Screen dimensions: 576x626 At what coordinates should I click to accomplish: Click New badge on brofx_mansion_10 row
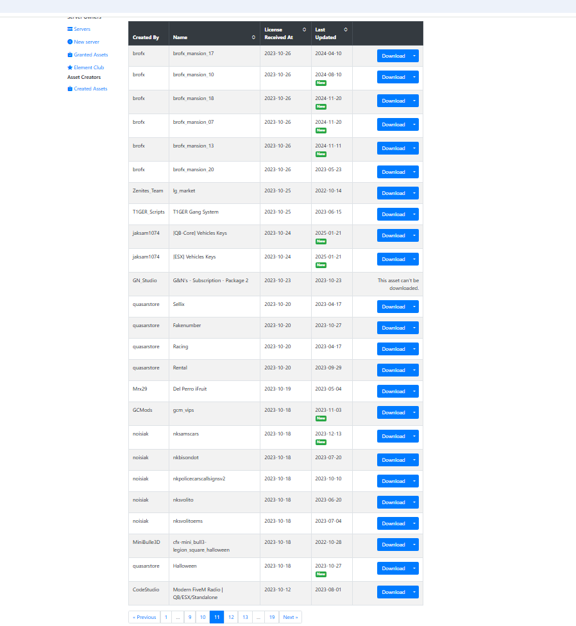(321, 83)
